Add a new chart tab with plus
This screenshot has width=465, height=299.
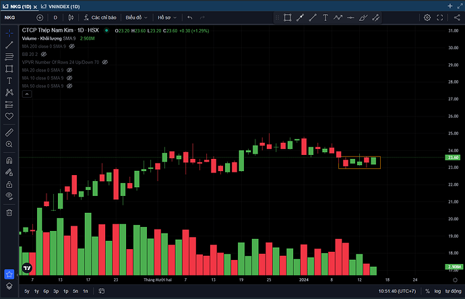(x=450, y=6)
